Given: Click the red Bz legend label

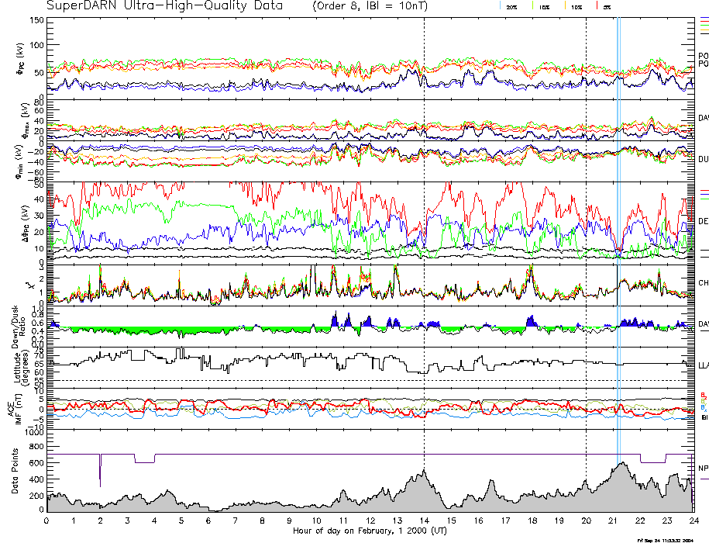Looking at the screenshot, I should (703, 395).
